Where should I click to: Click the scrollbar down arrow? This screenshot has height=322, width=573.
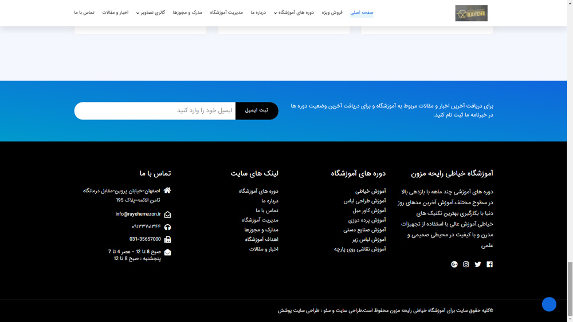coord(570,319)
